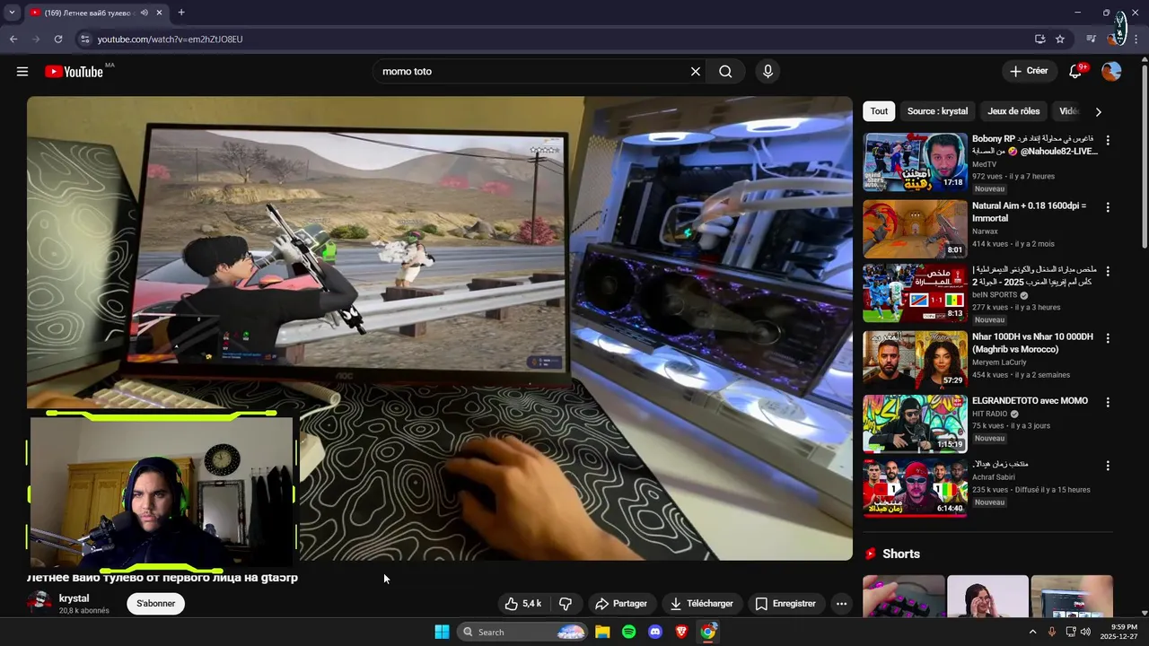Open options for the Bobony RP video
The image size is (1149, 646).
(1108, 140)
